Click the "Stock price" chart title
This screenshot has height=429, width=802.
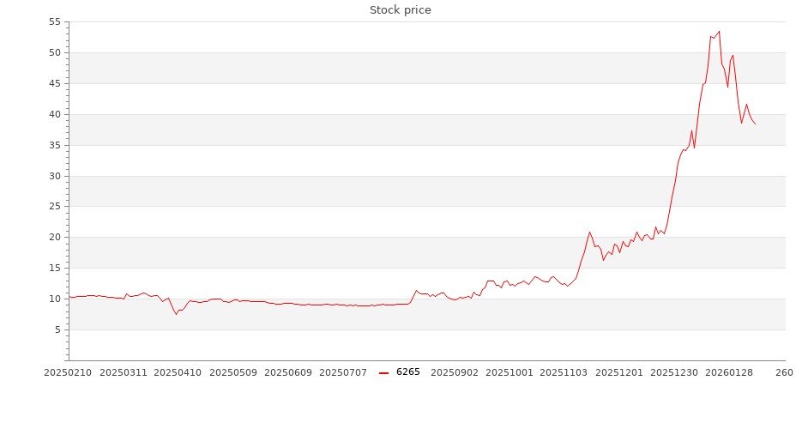click(401, 10)
